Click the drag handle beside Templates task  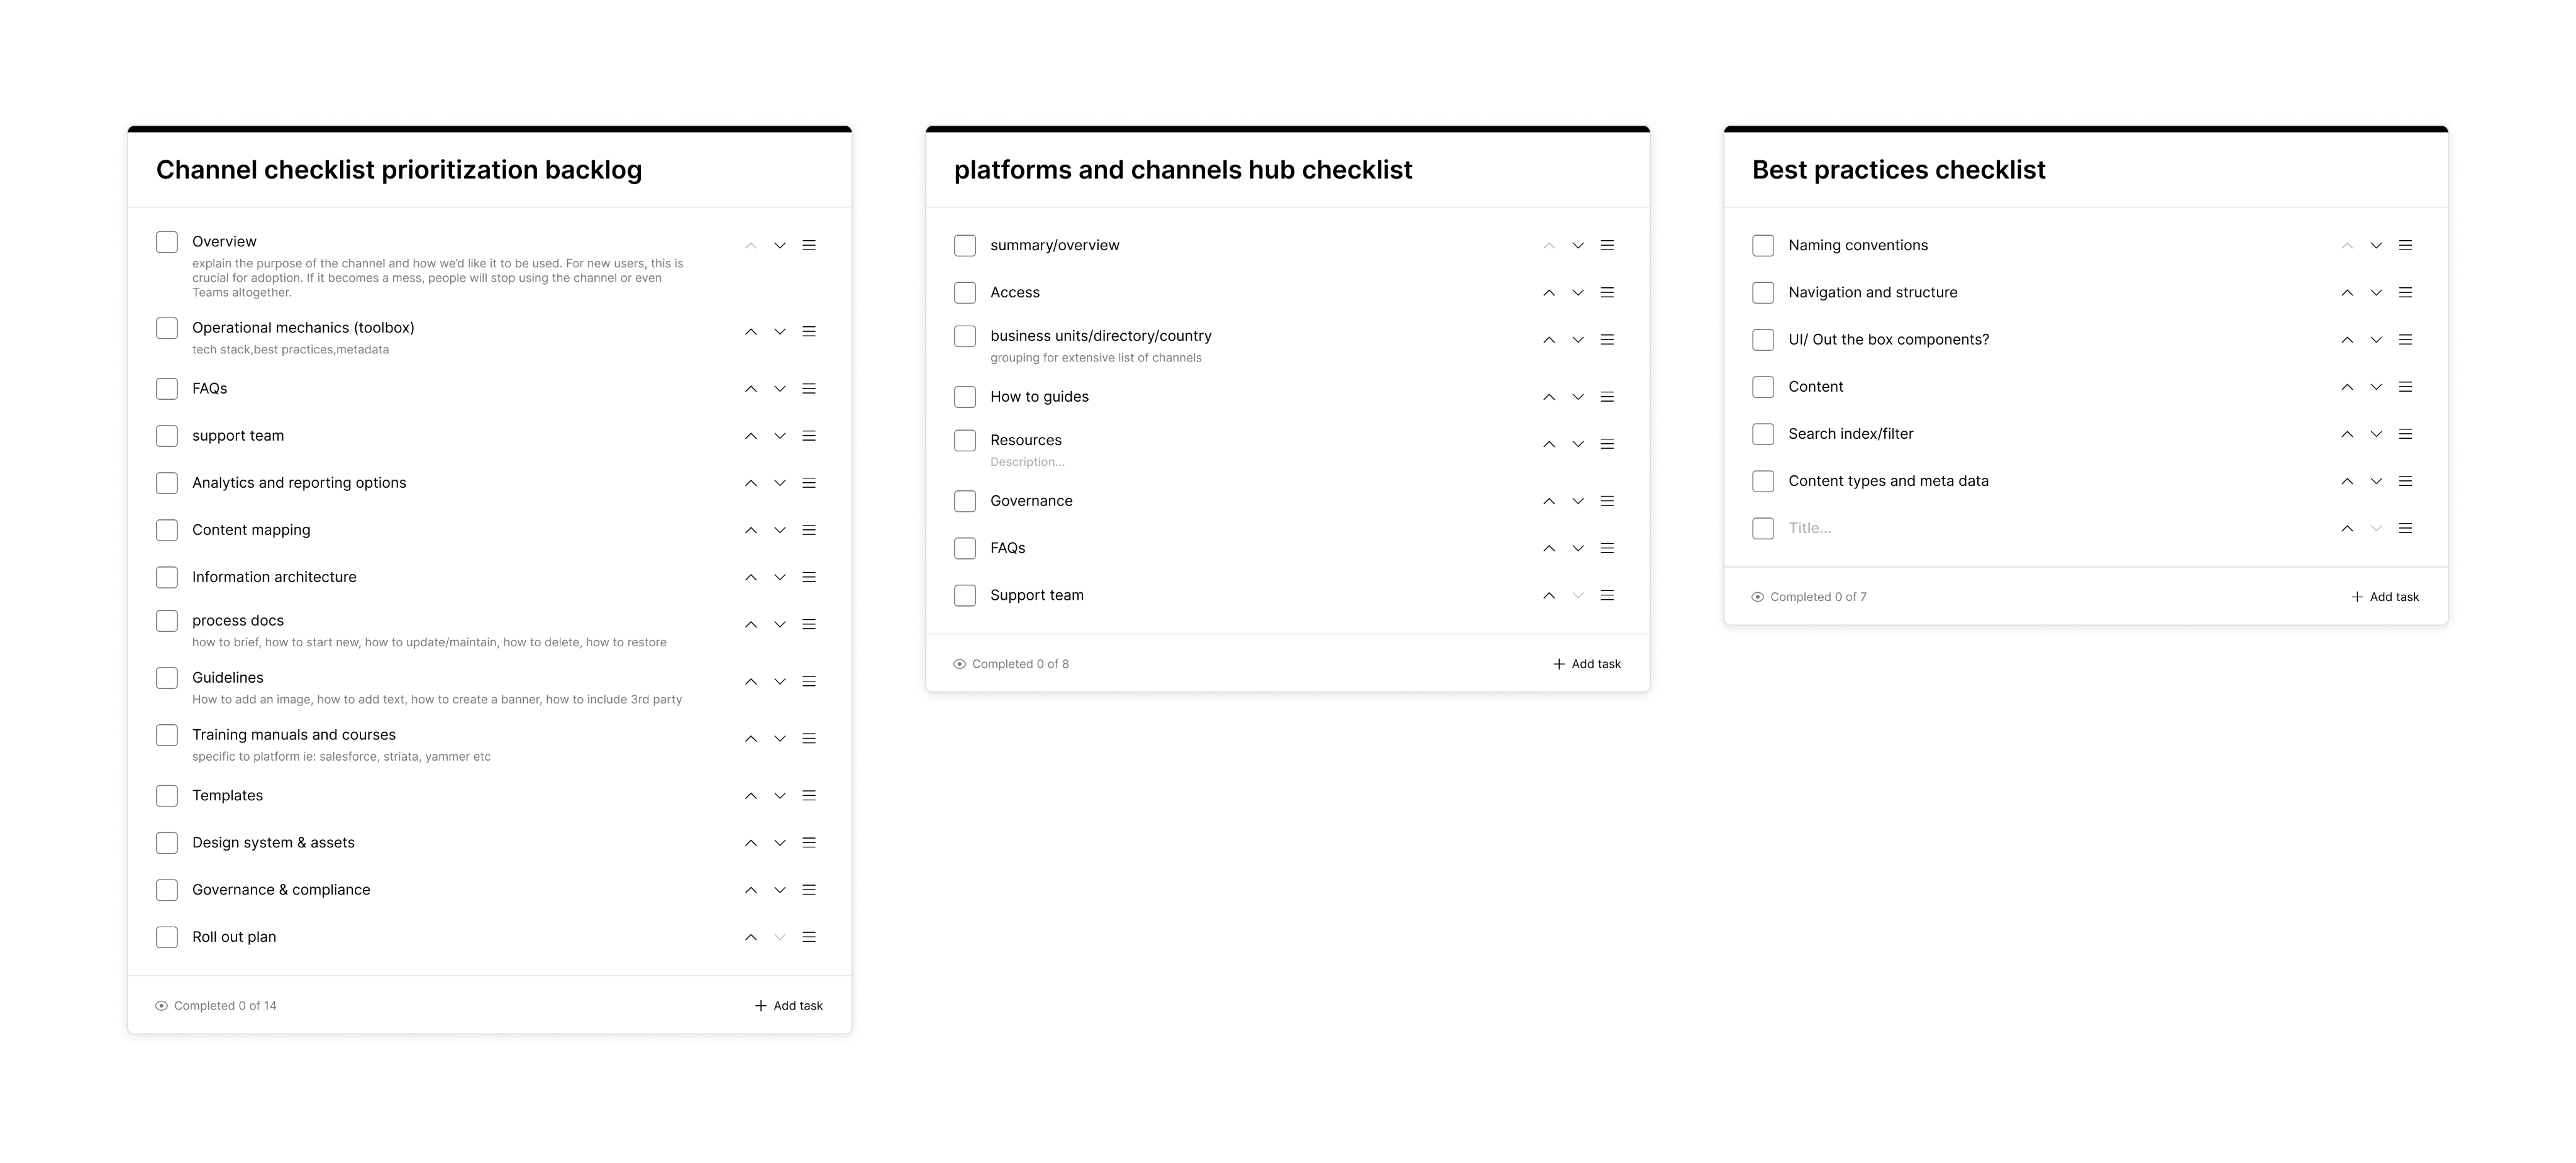[809, 796]
